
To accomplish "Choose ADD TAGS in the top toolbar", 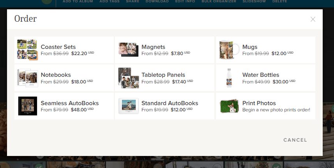I will point(110,2).
